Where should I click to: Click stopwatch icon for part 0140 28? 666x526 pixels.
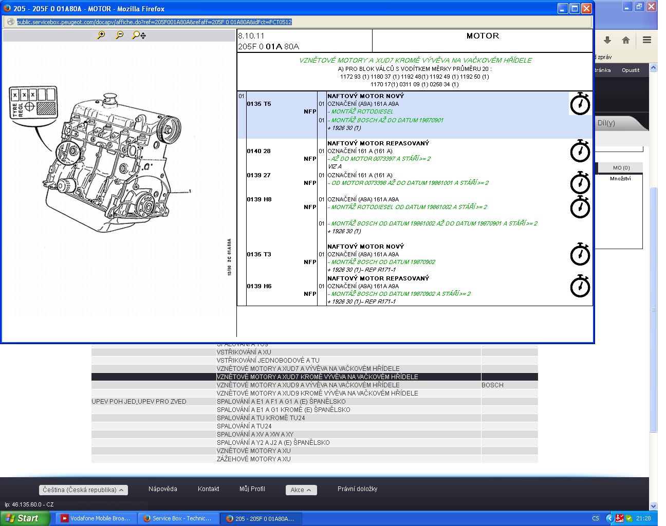[580, 151]
